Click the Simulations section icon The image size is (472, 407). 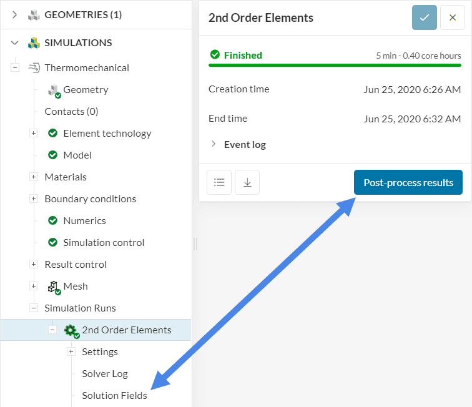click(x=34, y=43)
